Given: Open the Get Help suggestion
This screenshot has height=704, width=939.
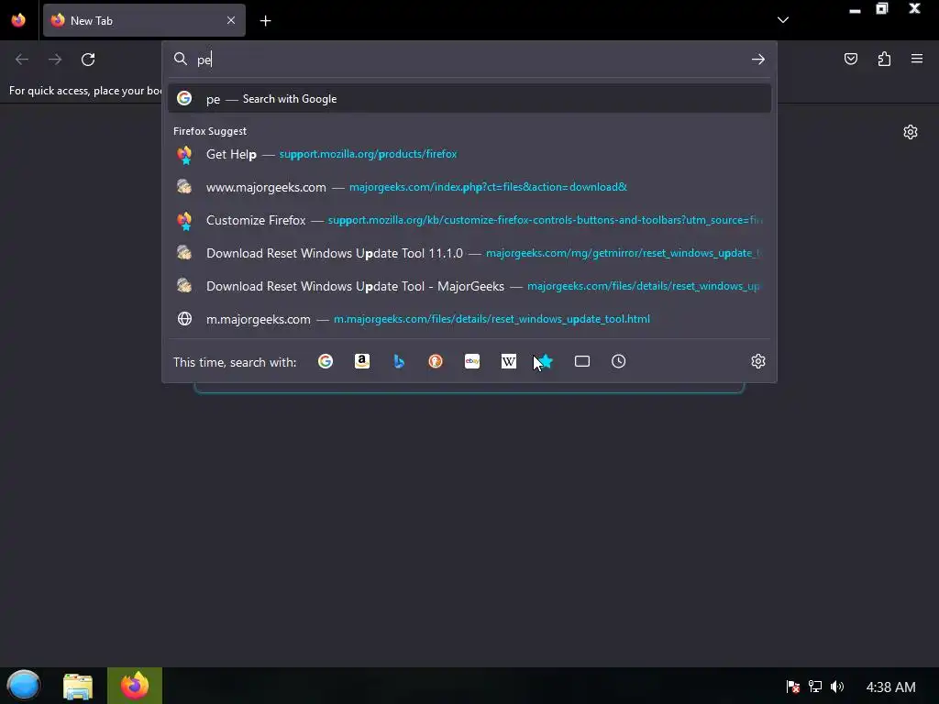Looking at the screenshot, I should pyautogui.click(x=469, y=154).
